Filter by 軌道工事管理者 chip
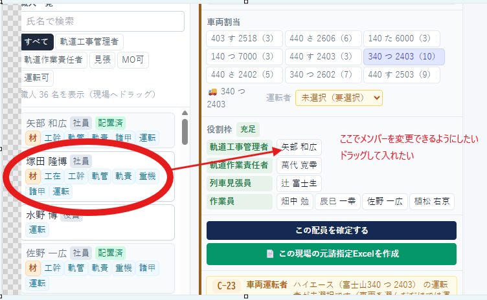Viewport: 487px width, 300px height. click(89, 41)
